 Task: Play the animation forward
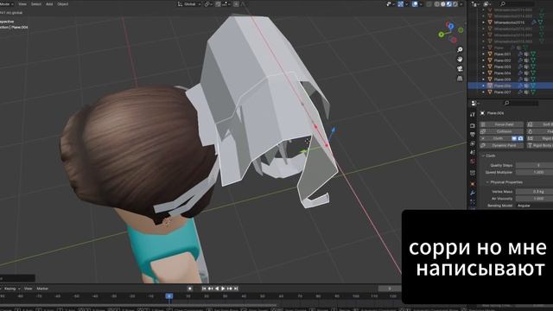(223, 289)
